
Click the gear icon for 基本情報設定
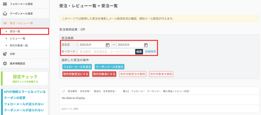(5, 64)
